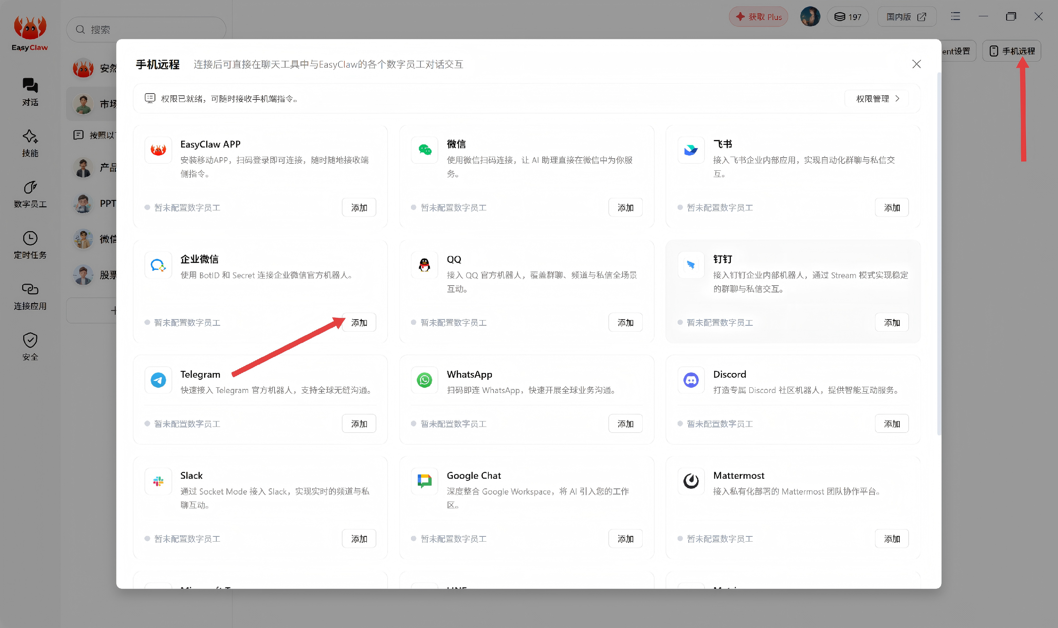Image resolution: width=1058 pixels, height=628 pixels.
Task: Click the 钉钉 DingTalk card icon
Action: coord(691,265)
